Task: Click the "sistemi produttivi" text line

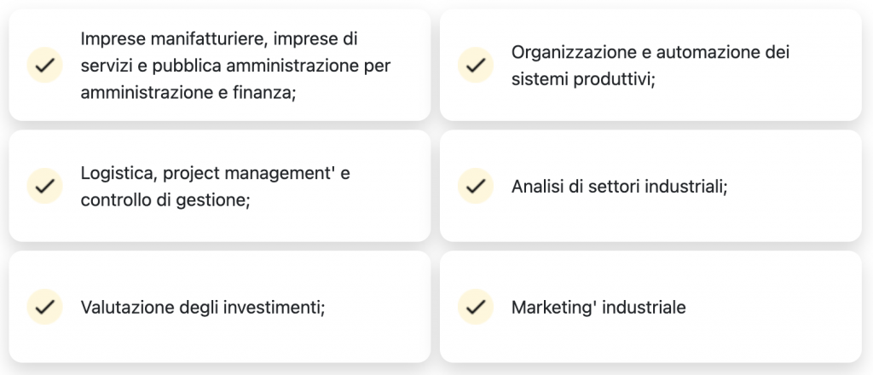Action: click(582, 79)
